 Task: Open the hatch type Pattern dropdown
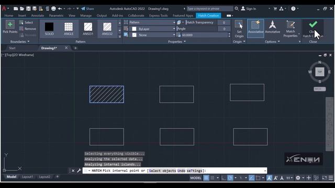(x=152, y=22)
